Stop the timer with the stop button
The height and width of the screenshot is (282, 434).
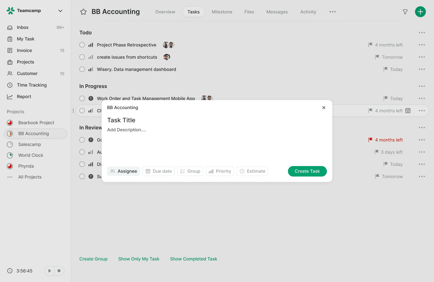point(59,271)
